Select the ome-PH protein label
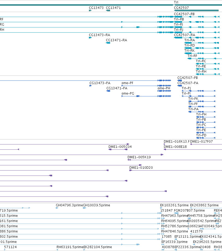 click(x=164, y=88)
